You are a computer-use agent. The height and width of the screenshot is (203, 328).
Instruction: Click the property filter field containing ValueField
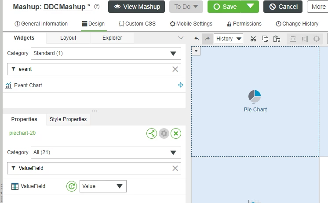click(94, 168)
